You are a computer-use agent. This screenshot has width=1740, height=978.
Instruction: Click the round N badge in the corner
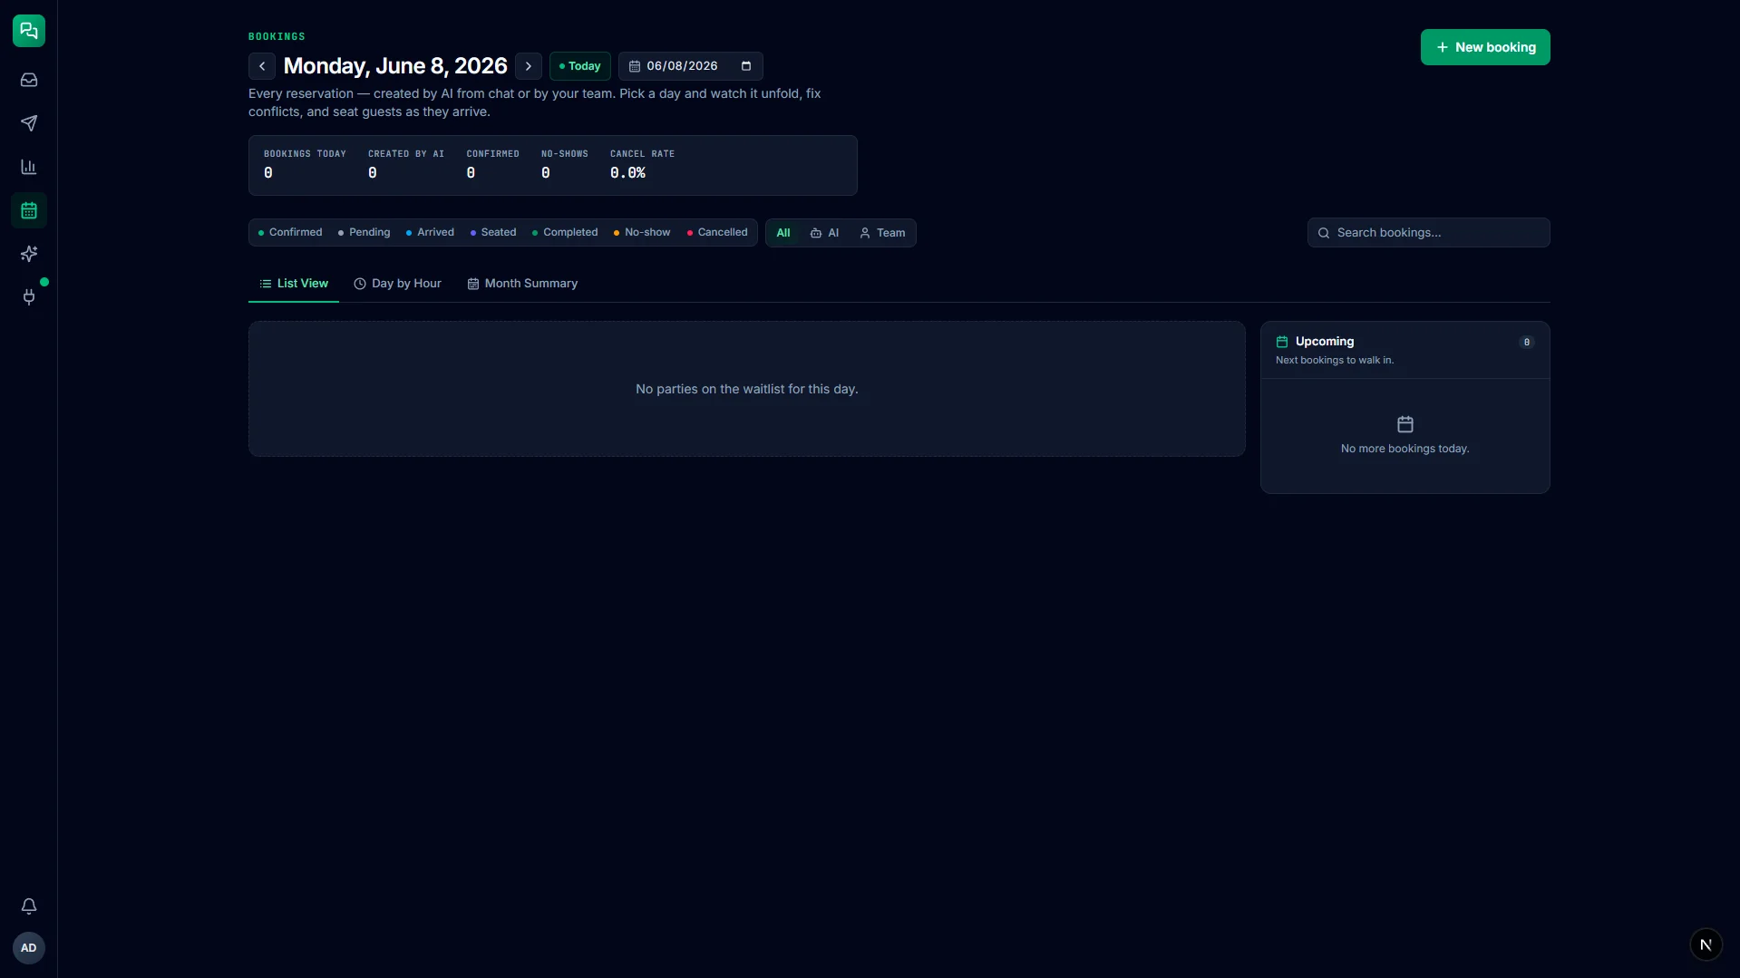pyautogui.click(x=1706, y=944)
